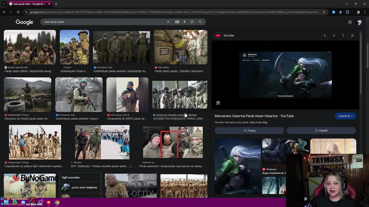Screen dimensions: 369x207
Task: Open Spotify from the taskbar
Action: click(15, 203)
